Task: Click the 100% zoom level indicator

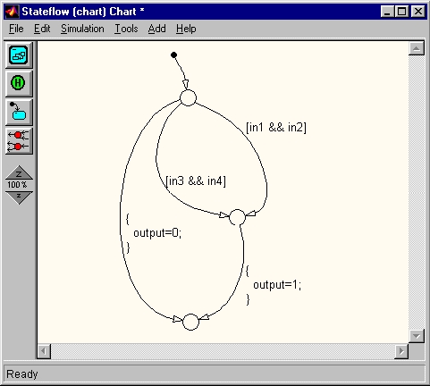Action: point(17,185)
